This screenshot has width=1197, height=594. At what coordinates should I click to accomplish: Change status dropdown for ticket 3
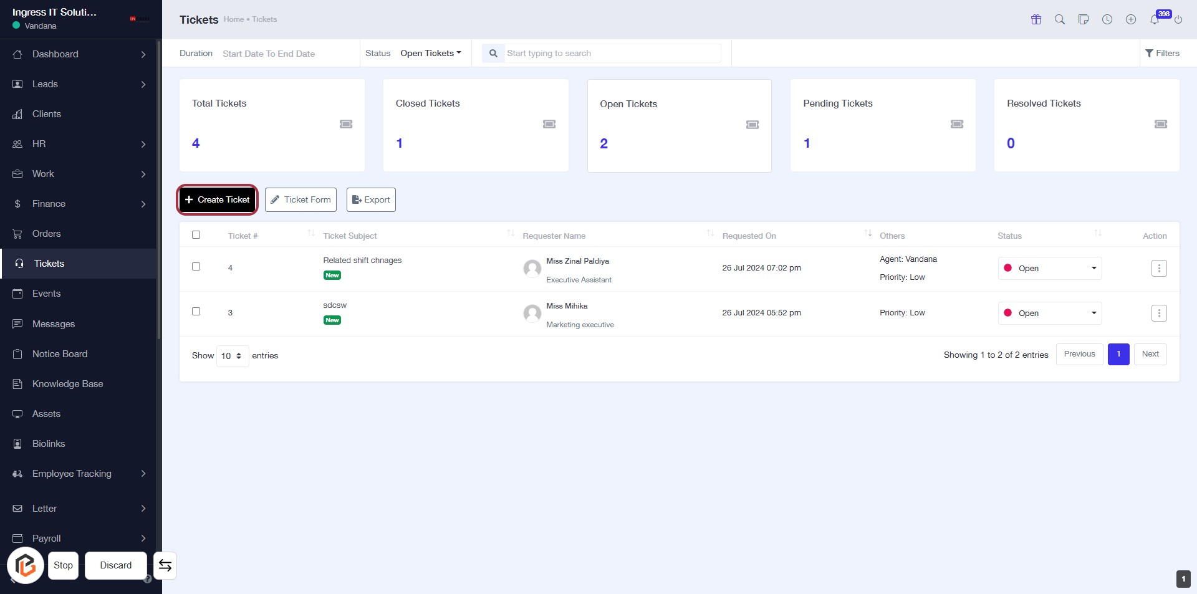[x=1049, y=314]
